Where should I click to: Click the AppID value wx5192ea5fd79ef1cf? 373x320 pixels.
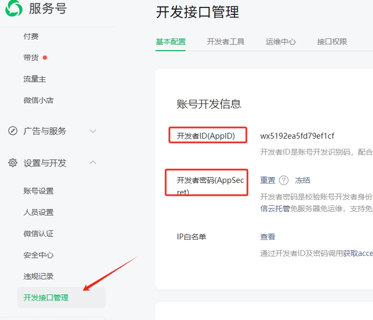(297, 136)
